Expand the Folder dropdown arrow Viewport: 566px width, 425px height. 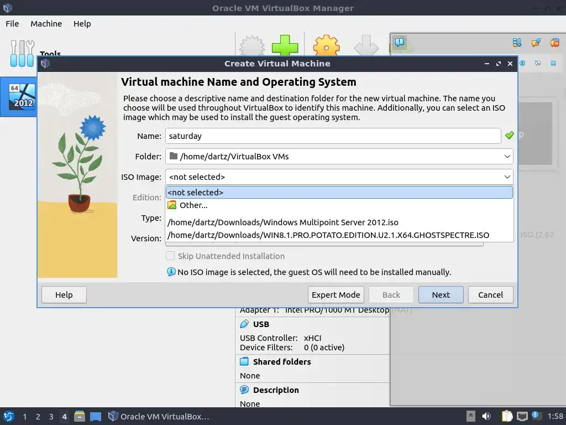pos(507,156)
